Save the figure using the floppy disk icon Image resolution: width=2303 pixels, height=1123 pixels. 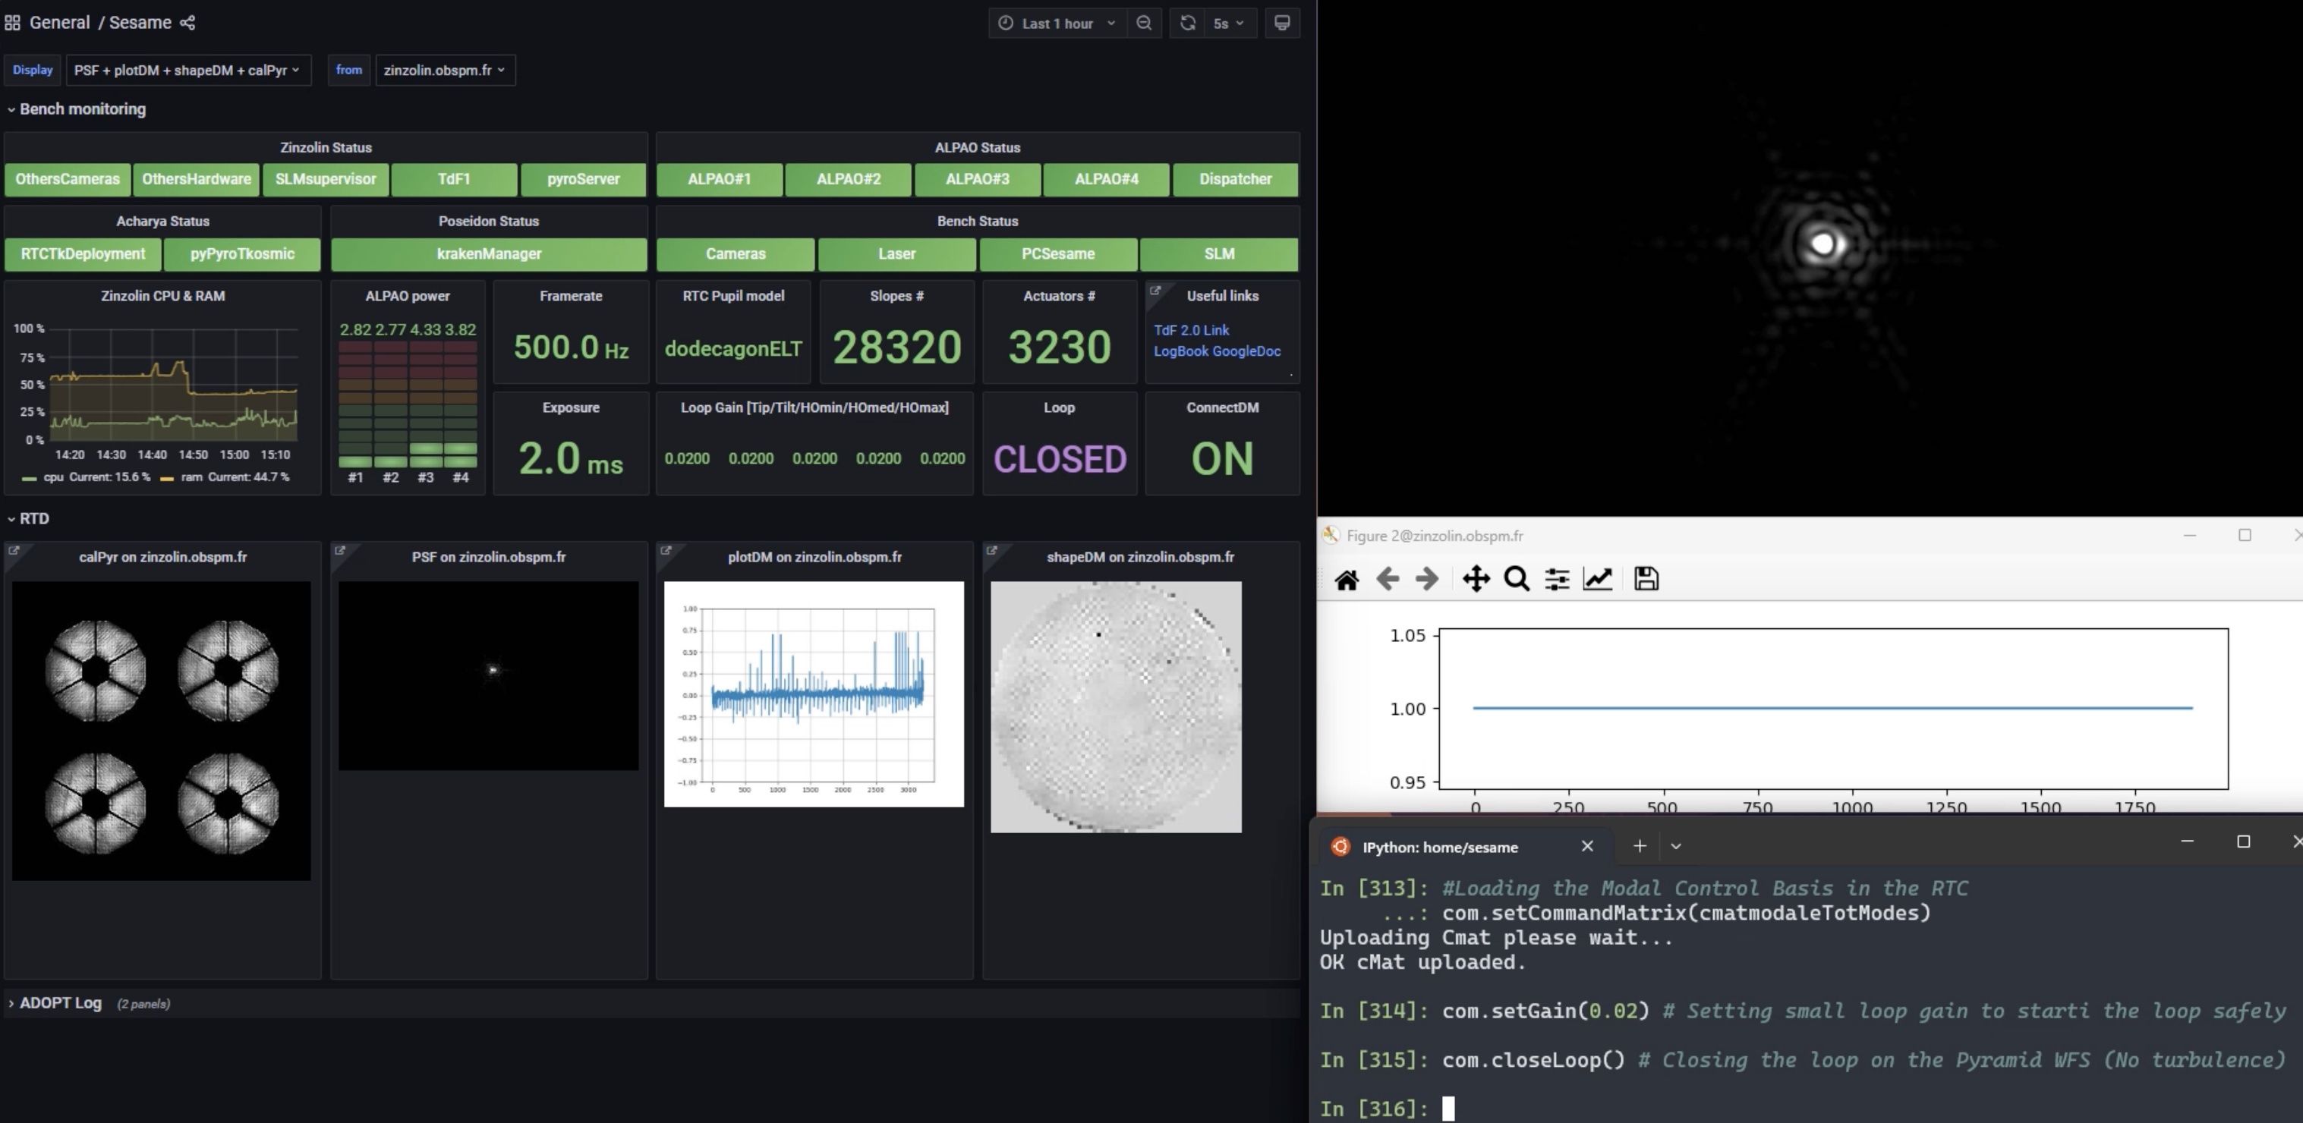point(1646,579)
